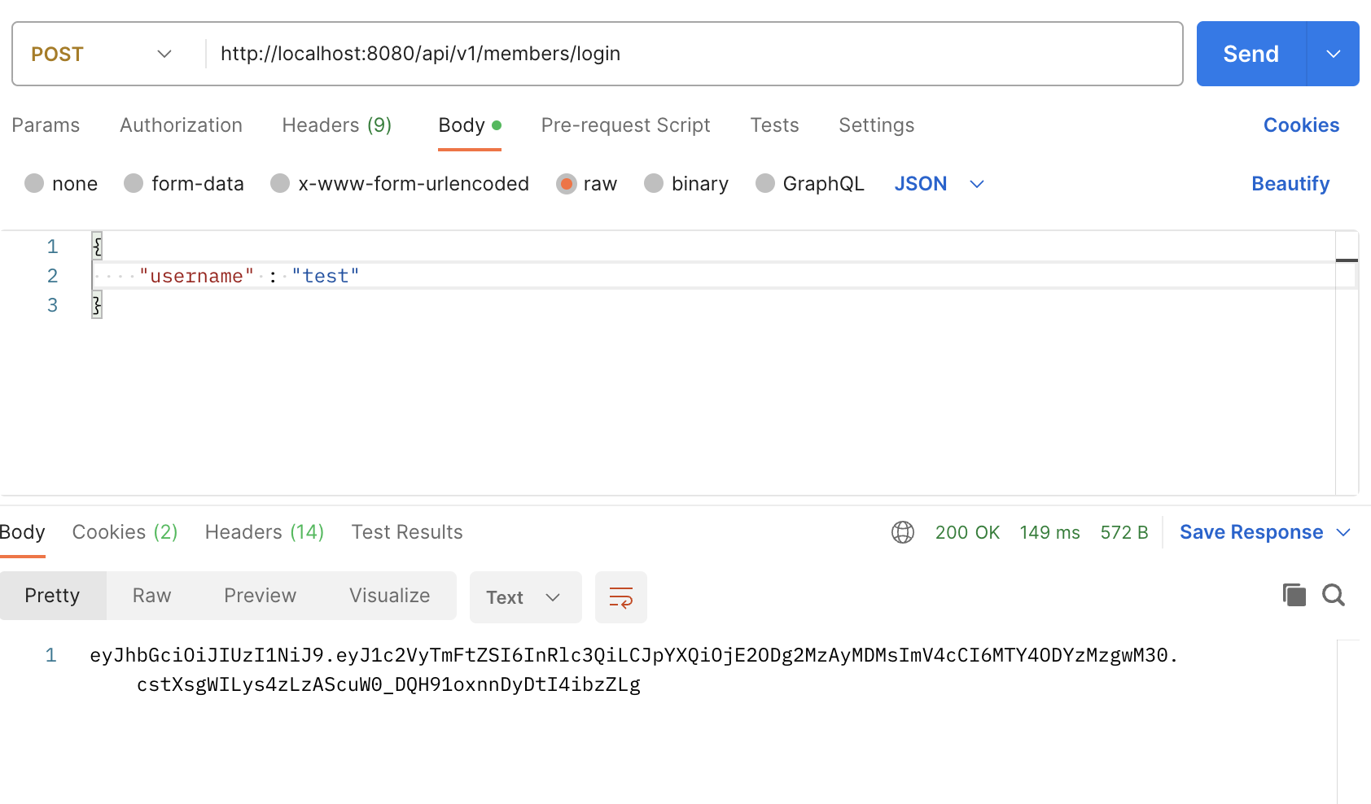
Task: Click the 149 ms response time
Action: point(1049,532)
